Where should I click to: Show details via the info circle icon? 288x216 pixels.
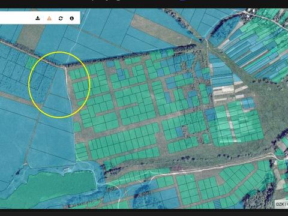point(72,18)
